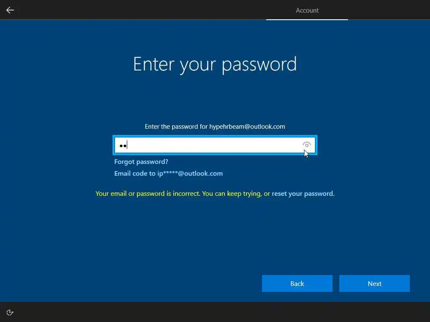This screenshot has width=430, height=322.
Task: Click the incorrect password error message
Action: pyautogui.click(x=215, y=194)
